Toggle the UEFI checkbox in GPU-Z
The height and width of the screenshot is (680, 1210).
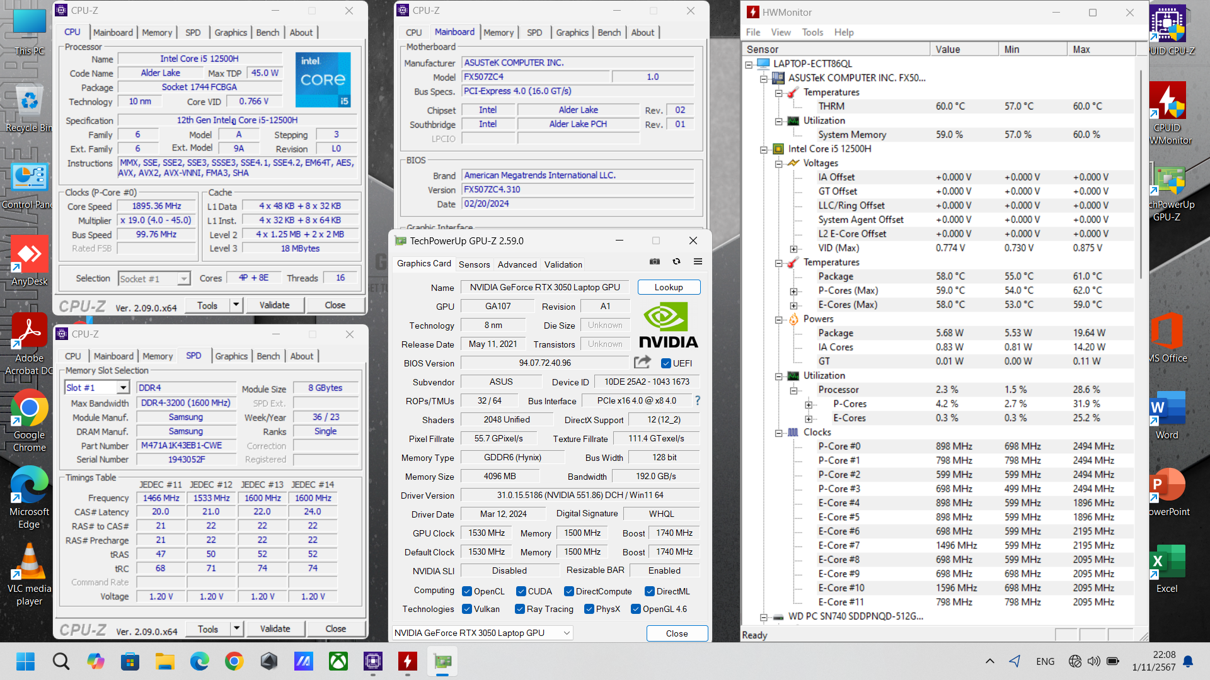click(x=665, y=363)
